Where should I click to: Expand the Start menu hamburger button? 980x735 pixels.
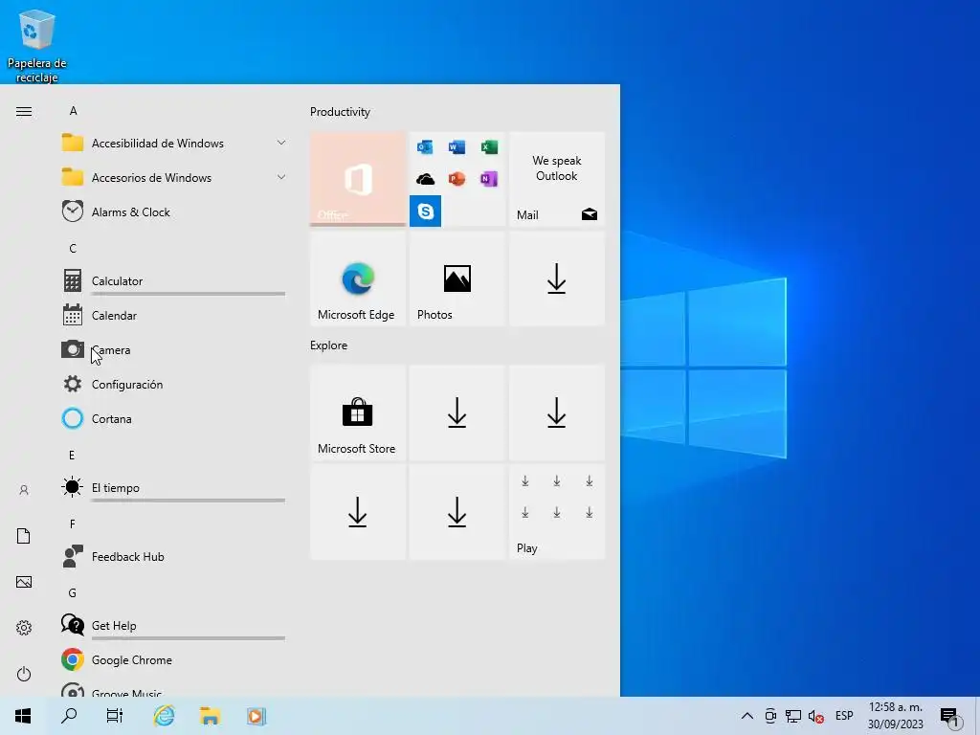24,112
